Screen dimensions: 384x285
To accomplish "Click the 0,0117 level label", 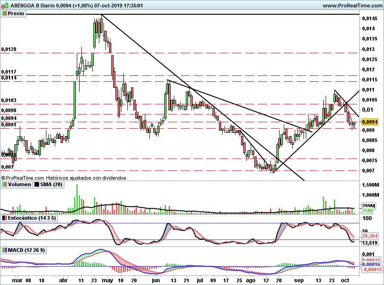I will click(9, 72).
